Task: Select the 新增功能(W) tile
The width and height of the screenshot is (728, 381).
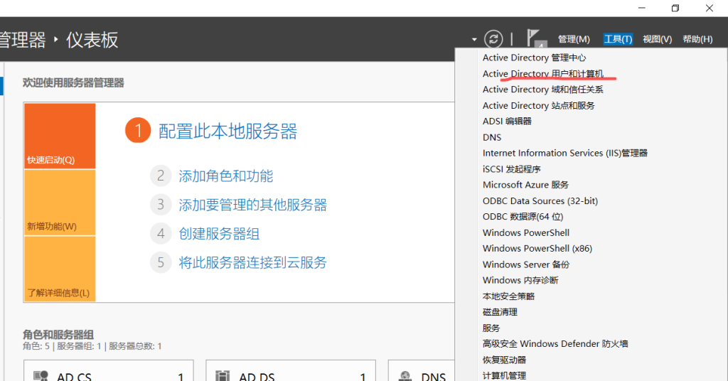Action: [60, 203]
